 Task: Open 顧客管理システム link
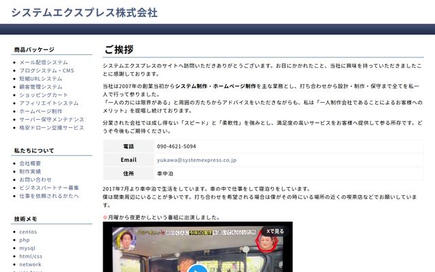(x=41, y=87)
